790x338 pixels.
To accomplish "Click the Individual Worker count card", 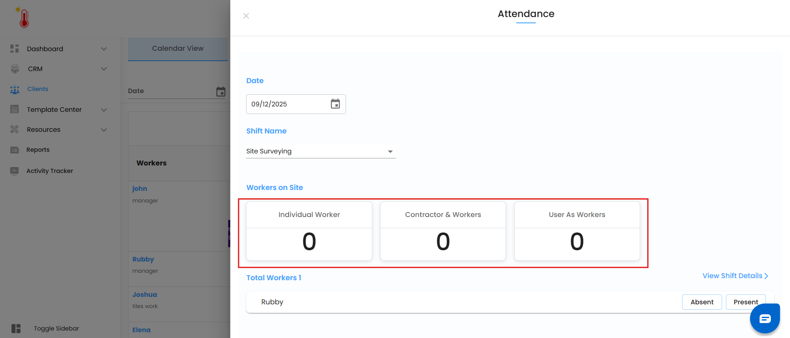I will click(309, 231).
